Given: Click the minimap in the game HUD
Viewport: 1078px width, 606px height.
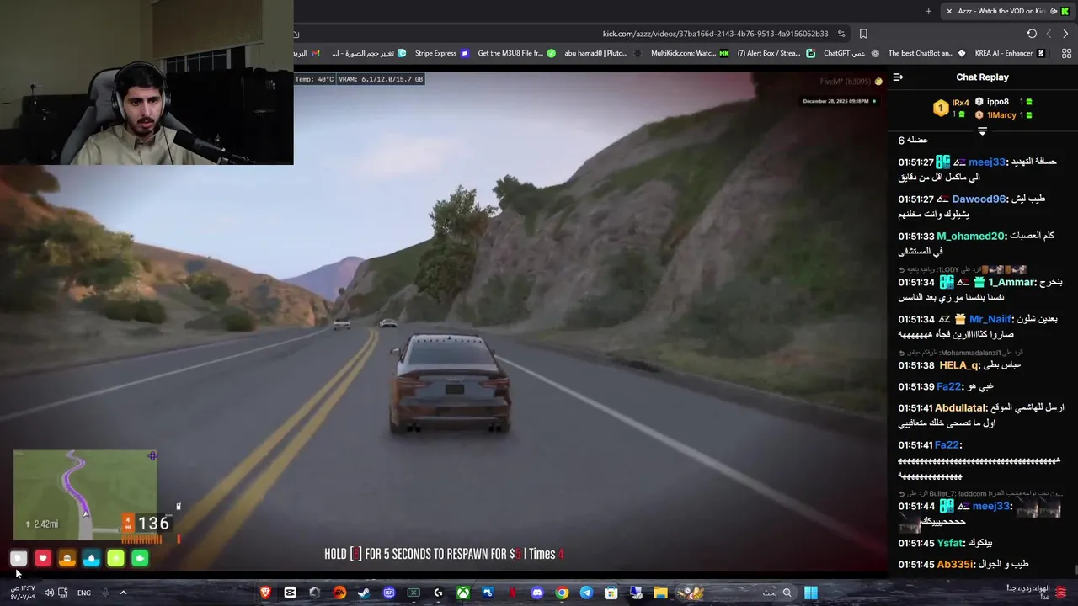Looking at the screenshot, I should click(84, 494).
